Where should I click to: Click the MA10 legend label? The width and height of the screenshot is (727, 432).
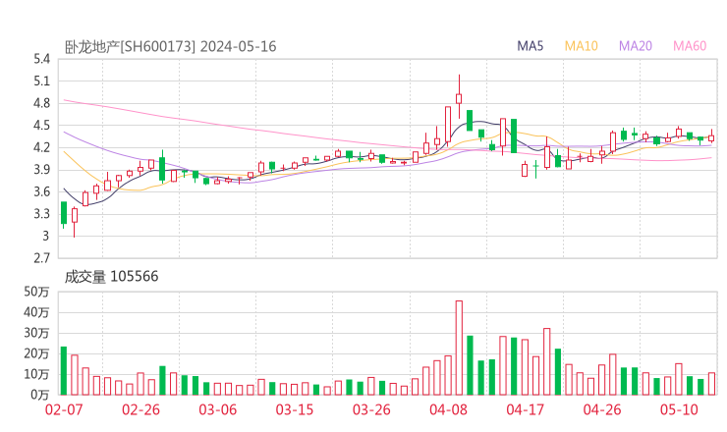pos(581,46)
